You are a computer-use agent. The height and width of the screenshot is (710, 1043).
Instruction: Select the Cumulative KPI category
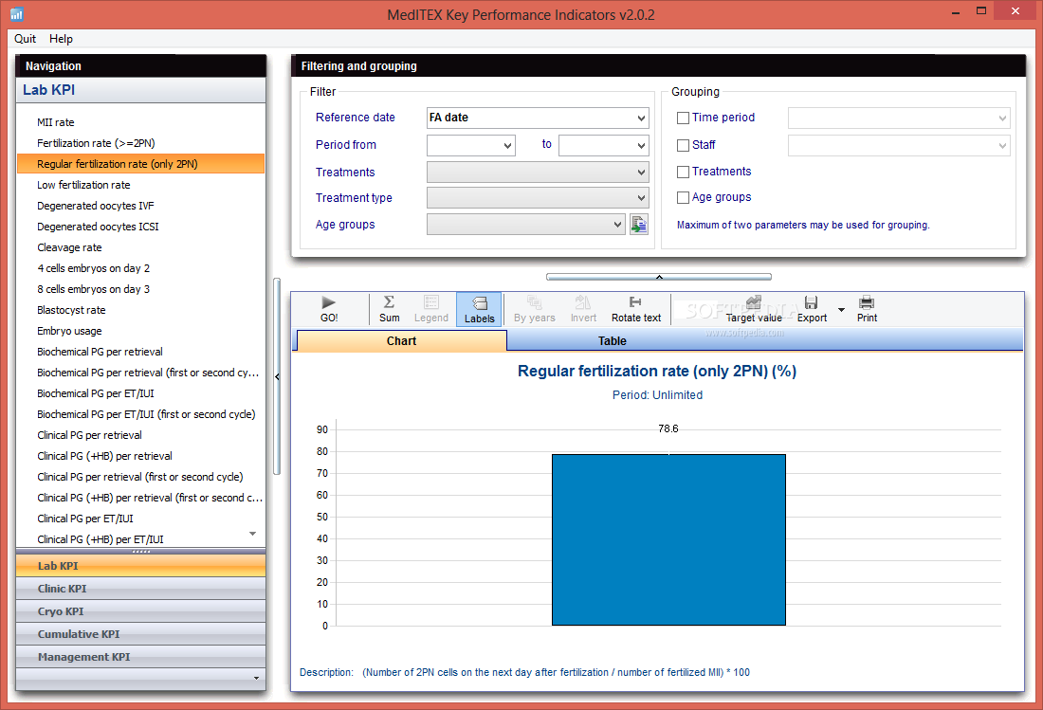140,633
